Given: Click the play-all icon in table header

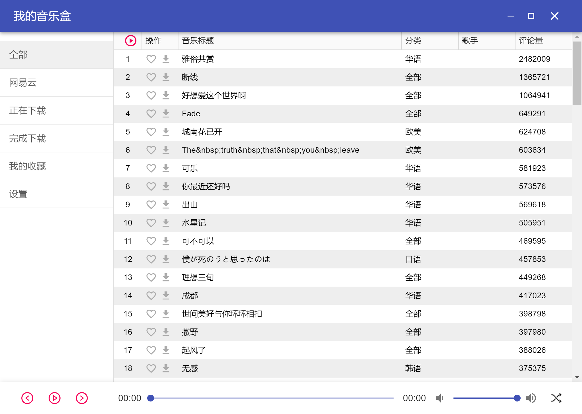Looking at the screenshot, I should click(131, 41).
